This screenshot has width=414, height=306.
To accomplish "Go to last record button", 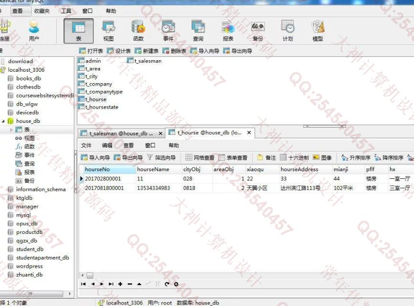I will [x=111, y=284].
